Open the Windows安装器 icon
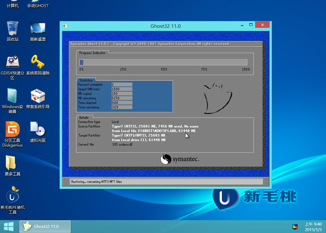The height and width of the screenshot is (233, 326). point(13,101)
